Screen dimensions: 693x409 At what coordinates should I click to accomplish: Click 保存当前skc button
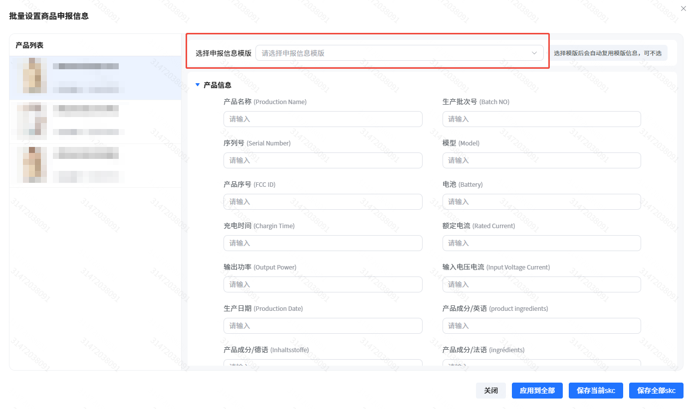pyautogui.click(x=596, y=391)
